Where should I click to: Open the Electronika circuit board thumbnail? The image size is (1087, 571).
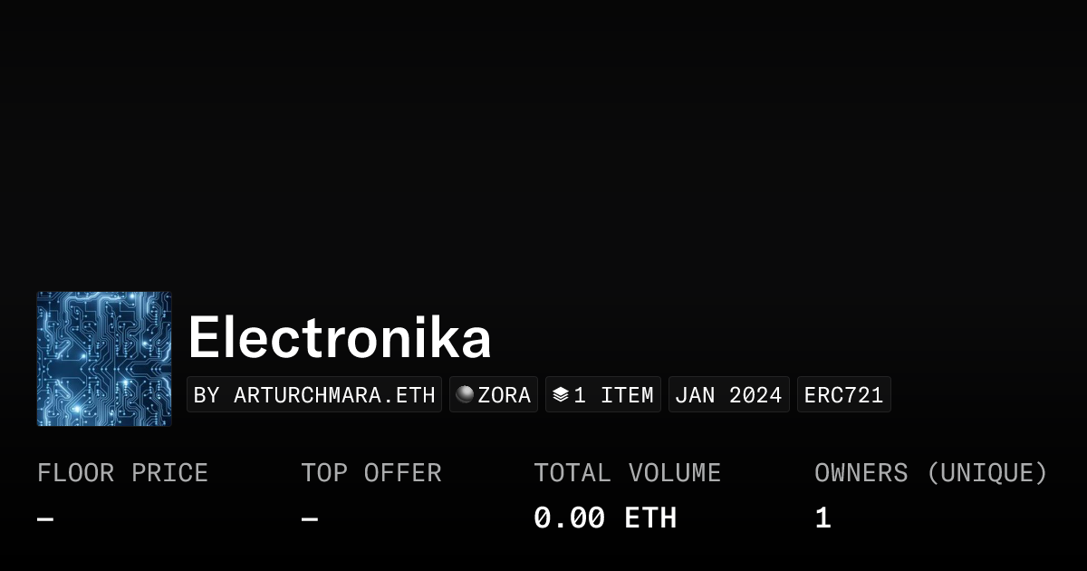click(104, 359)
